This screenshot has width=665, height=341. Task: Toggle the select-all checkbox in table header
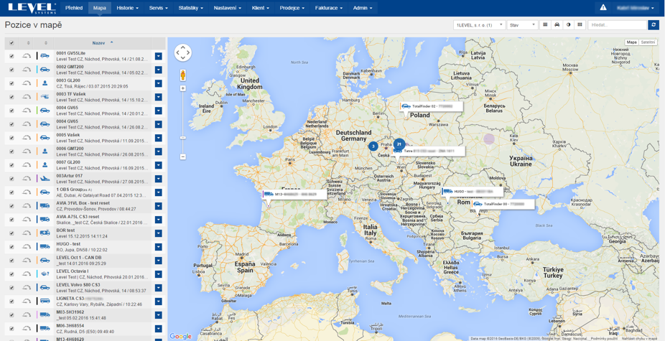click(x=11, y=43)
